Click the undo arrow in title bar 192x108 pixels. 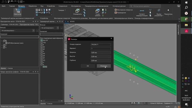12,2
